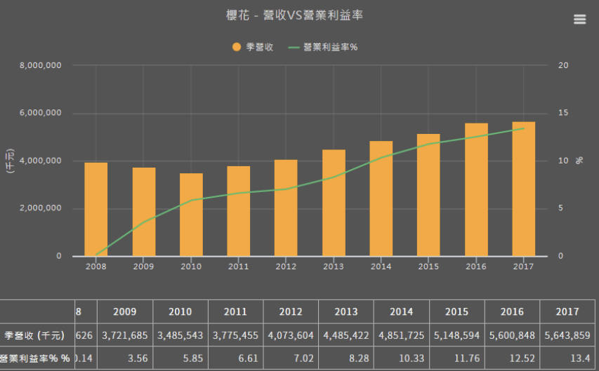Select the 2008 revenue bar
Image resolution: width=599 pixels, height=371 pixels.
pos(96,209)
